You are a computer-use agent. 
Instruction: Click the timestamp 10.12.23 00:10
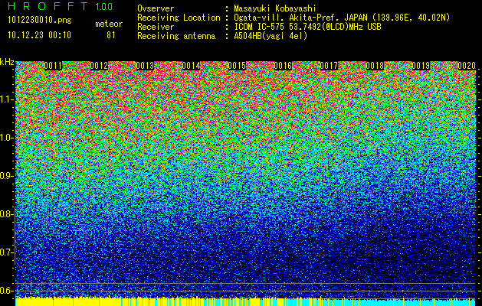39,35
